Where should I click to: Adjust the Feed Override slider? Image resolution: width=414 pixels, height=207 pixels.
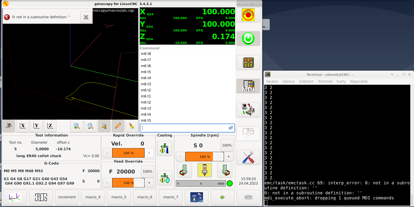[128, 182]
